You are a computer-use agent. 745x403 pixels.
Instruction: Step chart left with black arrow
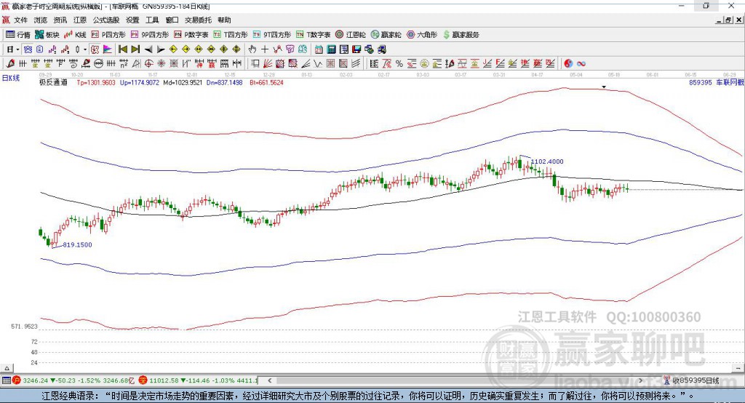click(148, 49)
